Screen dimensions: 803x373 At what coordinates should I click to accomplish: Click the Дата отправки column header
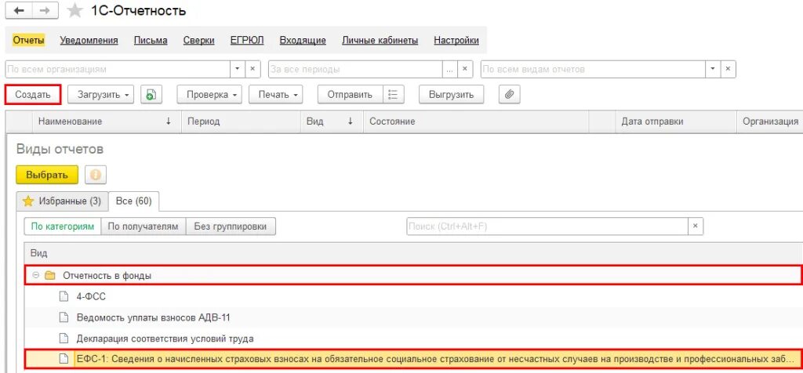tap(675, 121)
